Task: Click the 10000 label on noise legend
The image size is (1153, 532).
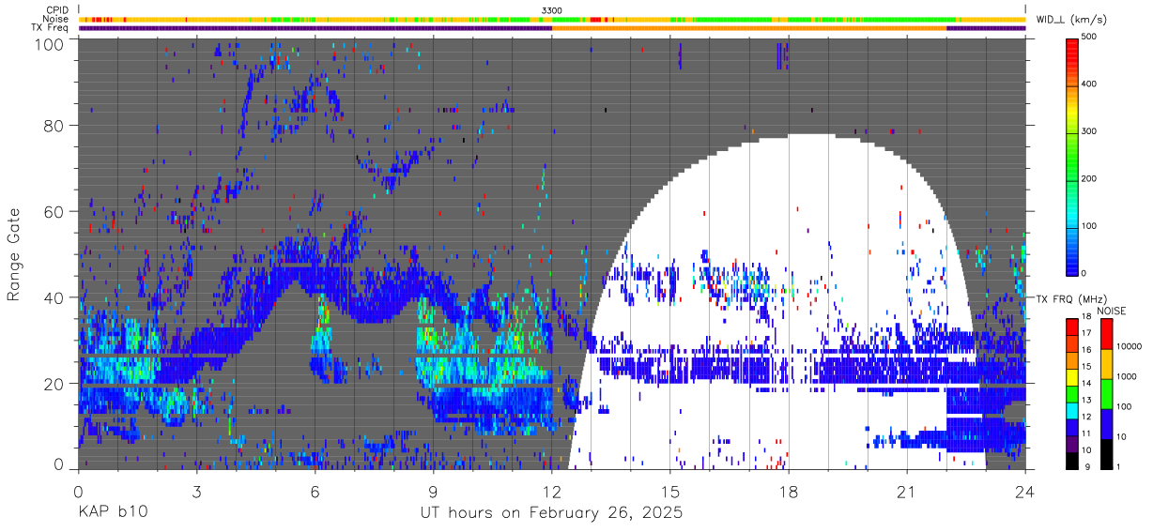Action: coord(1130,346)
